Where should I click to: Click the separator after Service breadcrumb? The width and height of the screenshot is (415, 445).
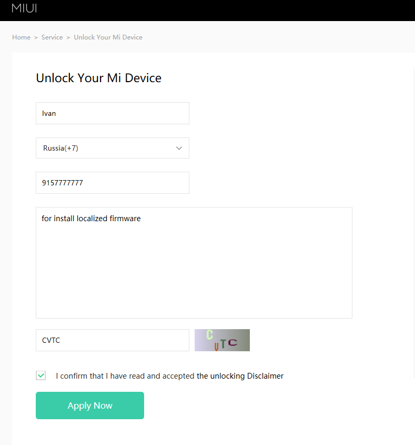click(x=68, y=37)
